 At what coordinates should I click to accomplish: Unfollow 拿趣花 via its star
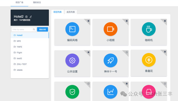[165, 52]
